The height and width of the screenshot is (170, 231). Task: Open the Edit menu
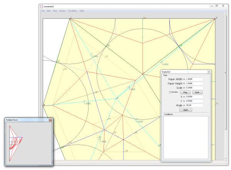pyautogui.click(x=49, y=11)
